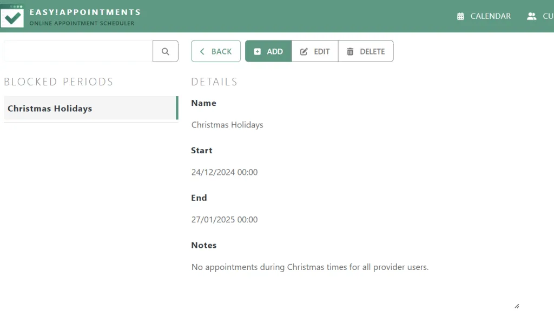Click the resize handle at bottom right

[x=517, y=306]
